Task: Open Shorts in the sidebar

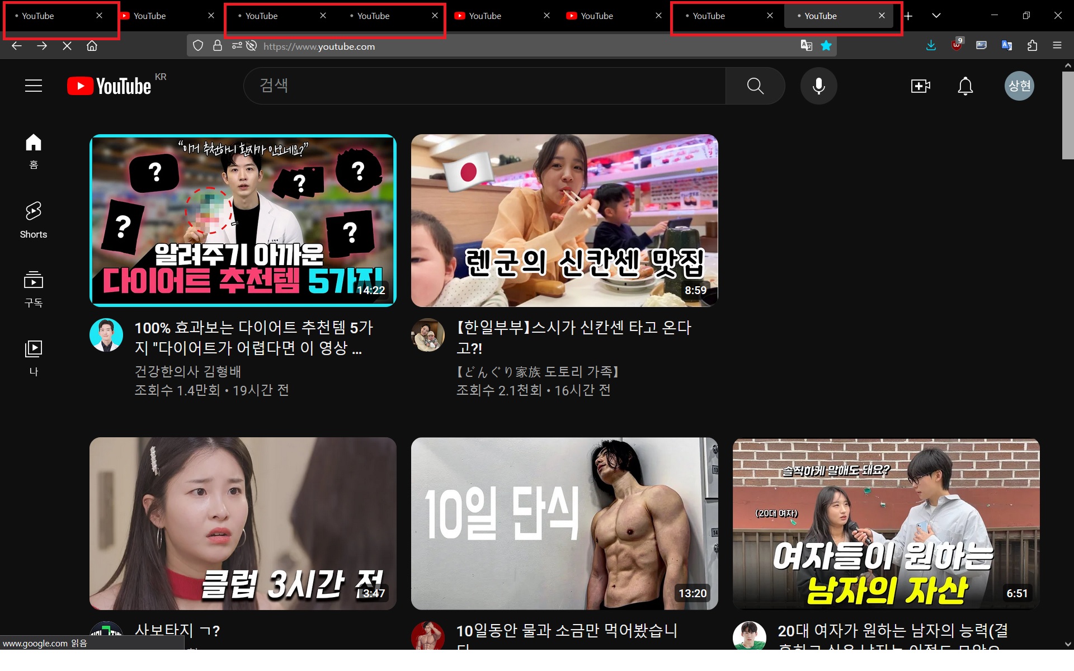Action: pos(34,219)
